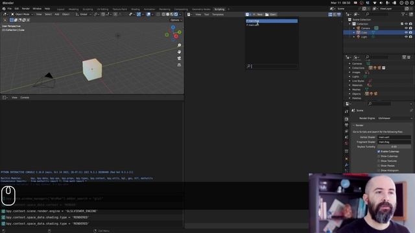This screenshot has width=415, height=233.
Task: Open the viewport Object menu
Action: click(x=65, y=14)
